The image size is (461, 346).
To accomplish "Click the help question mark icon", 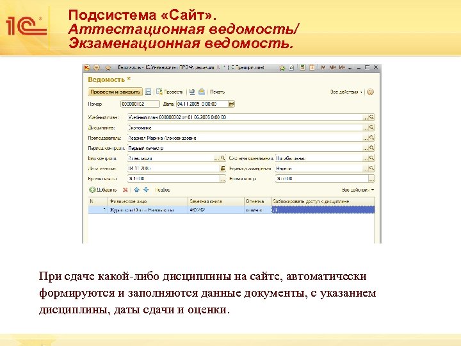I will 371,92.
